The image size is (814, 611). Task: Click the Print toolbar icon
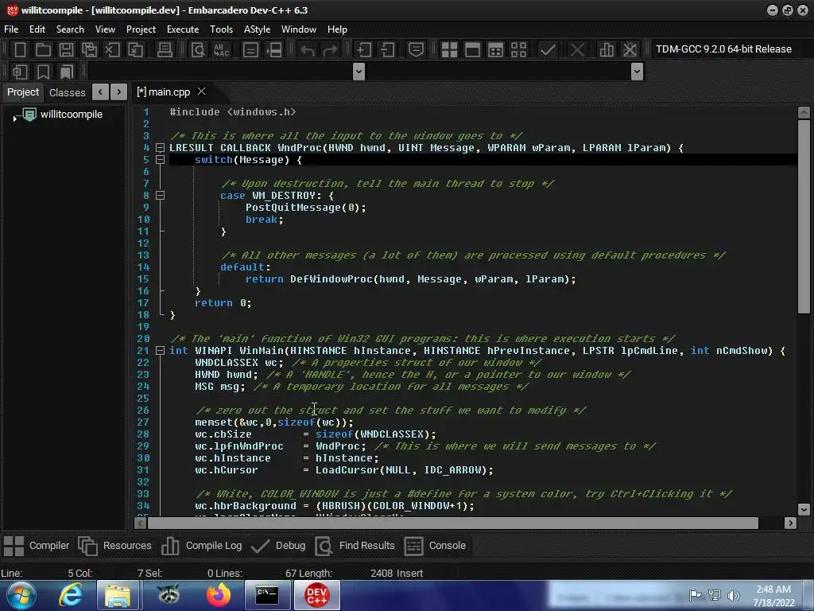point(165,49)
